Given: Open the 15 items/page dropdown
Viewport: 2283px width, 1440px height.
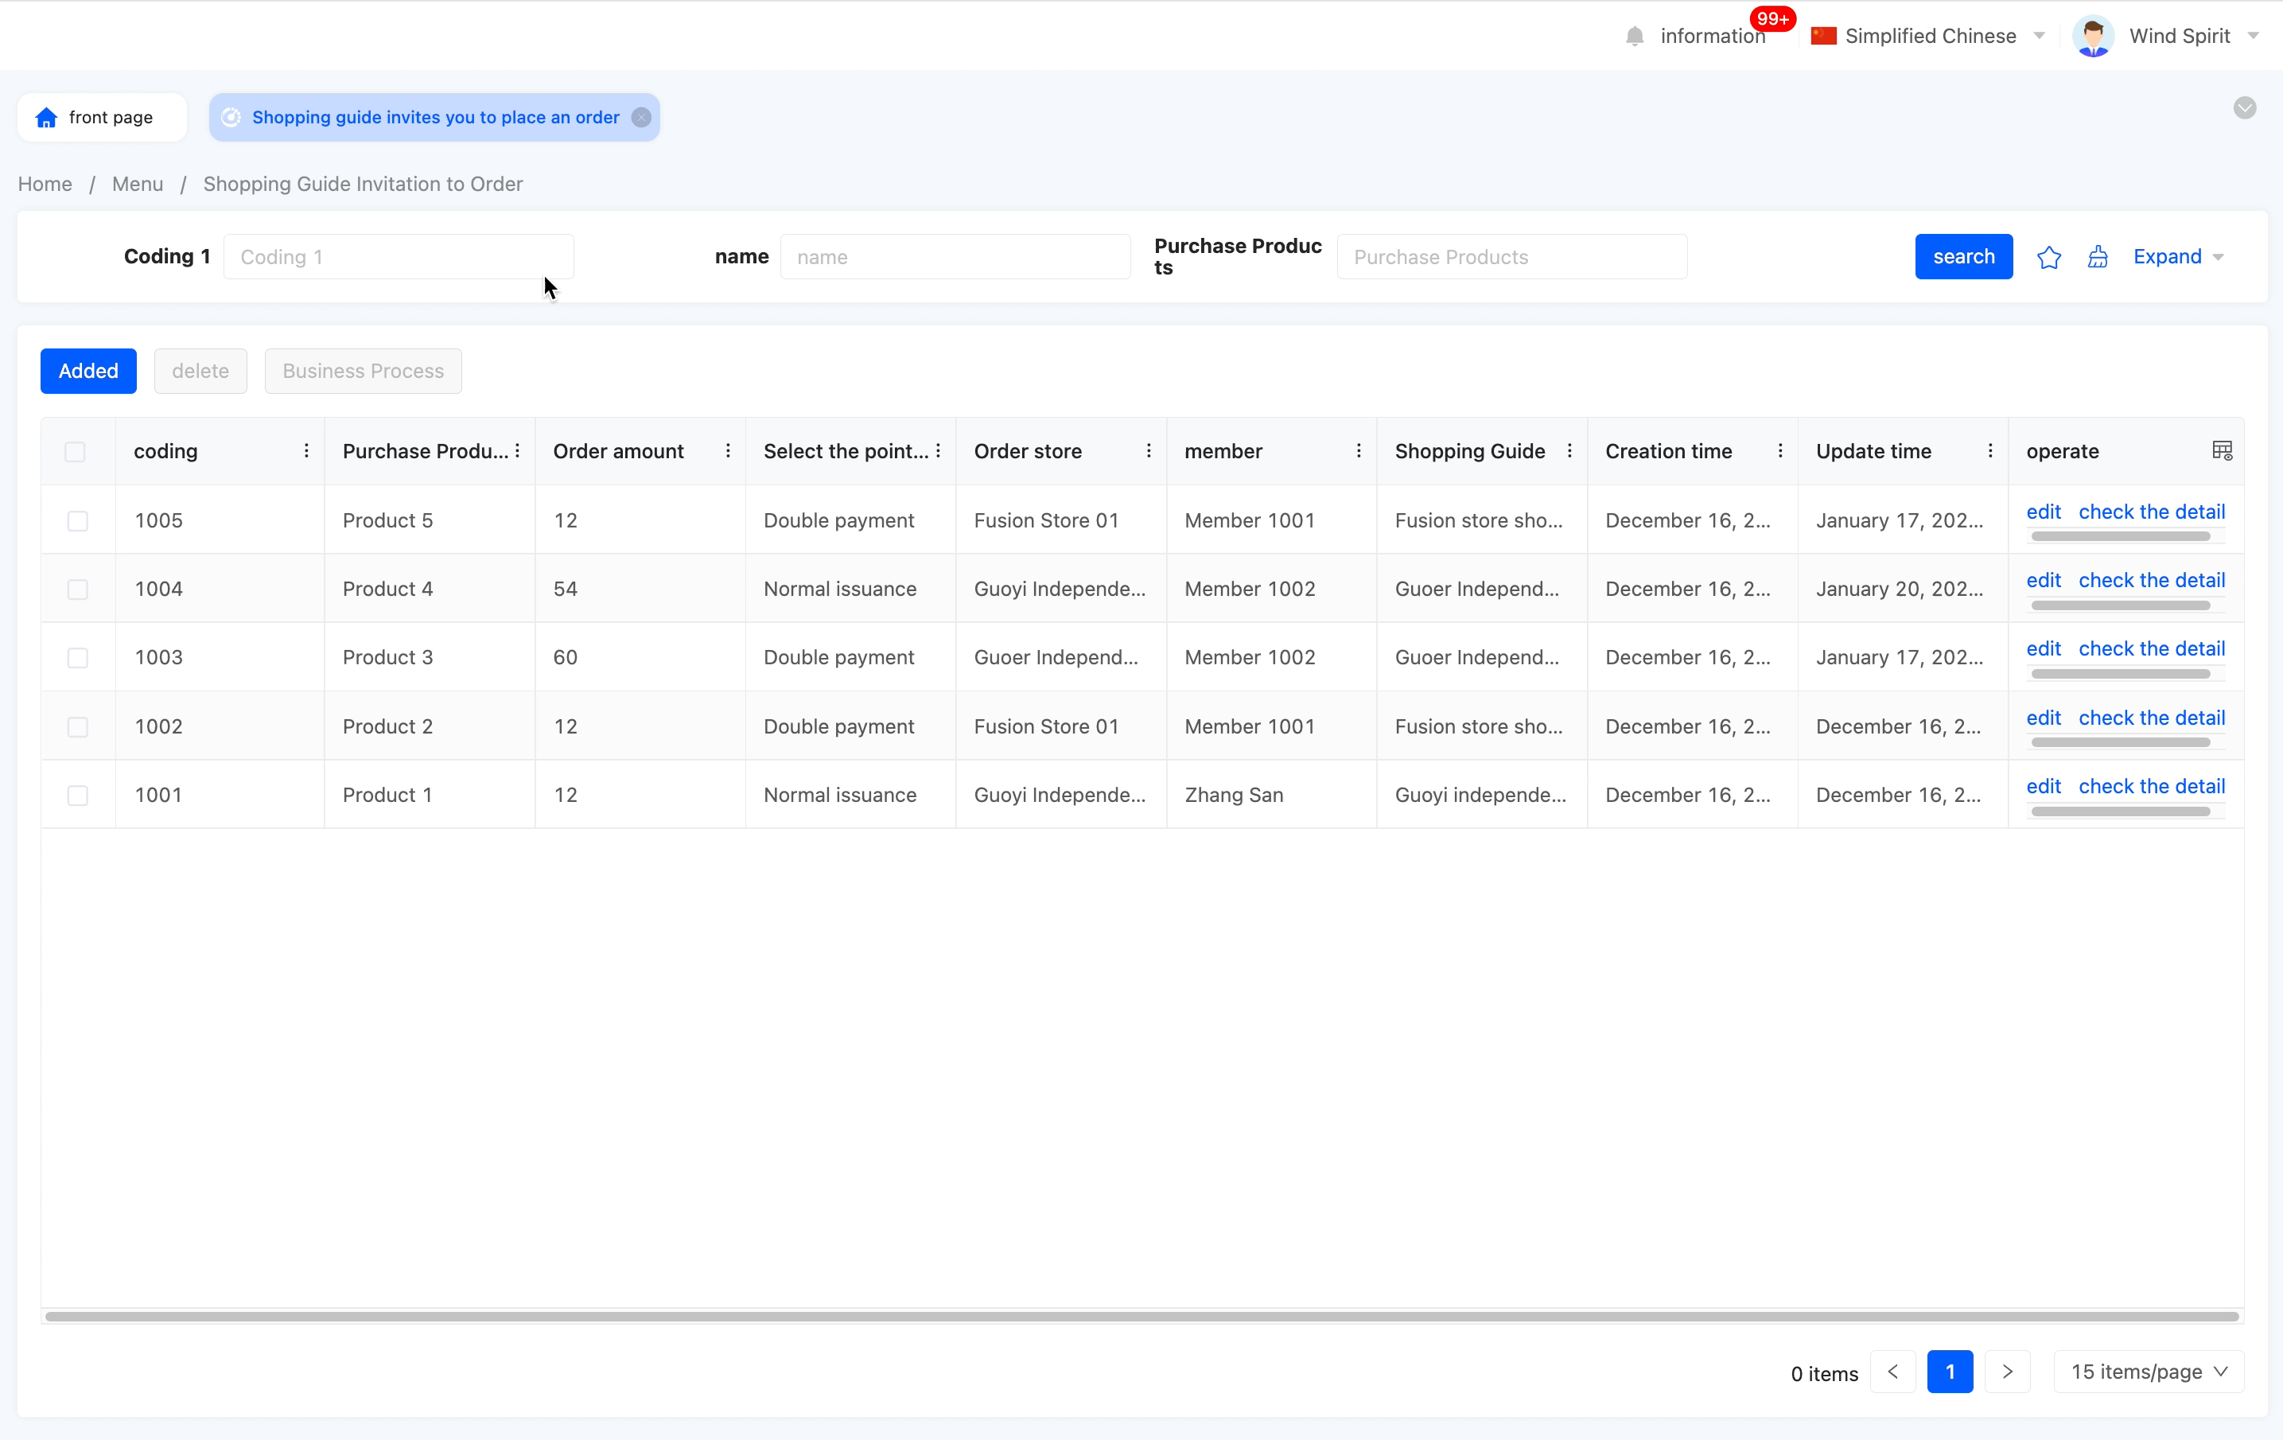Looking at the screenshot, I should [x=2148, y=1372].
